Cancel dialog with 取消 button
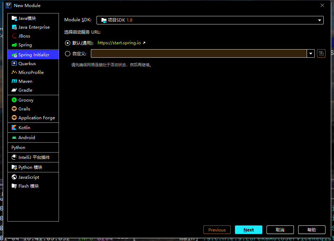The height and width of the screenshot is (241, 334). point(280,230)
